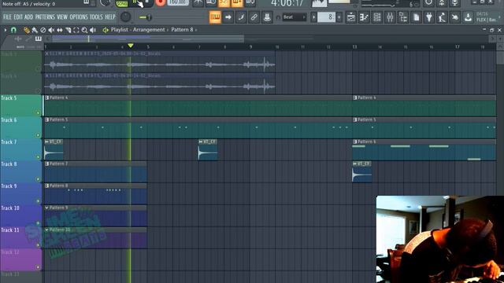
Task: Mute Track 10 using its dot switch
Action: (x=38, y=223)
